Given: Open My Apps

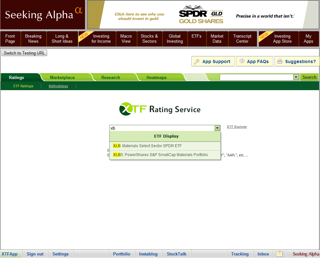Looking at the screenshot, I should click(x=308, y=39).
